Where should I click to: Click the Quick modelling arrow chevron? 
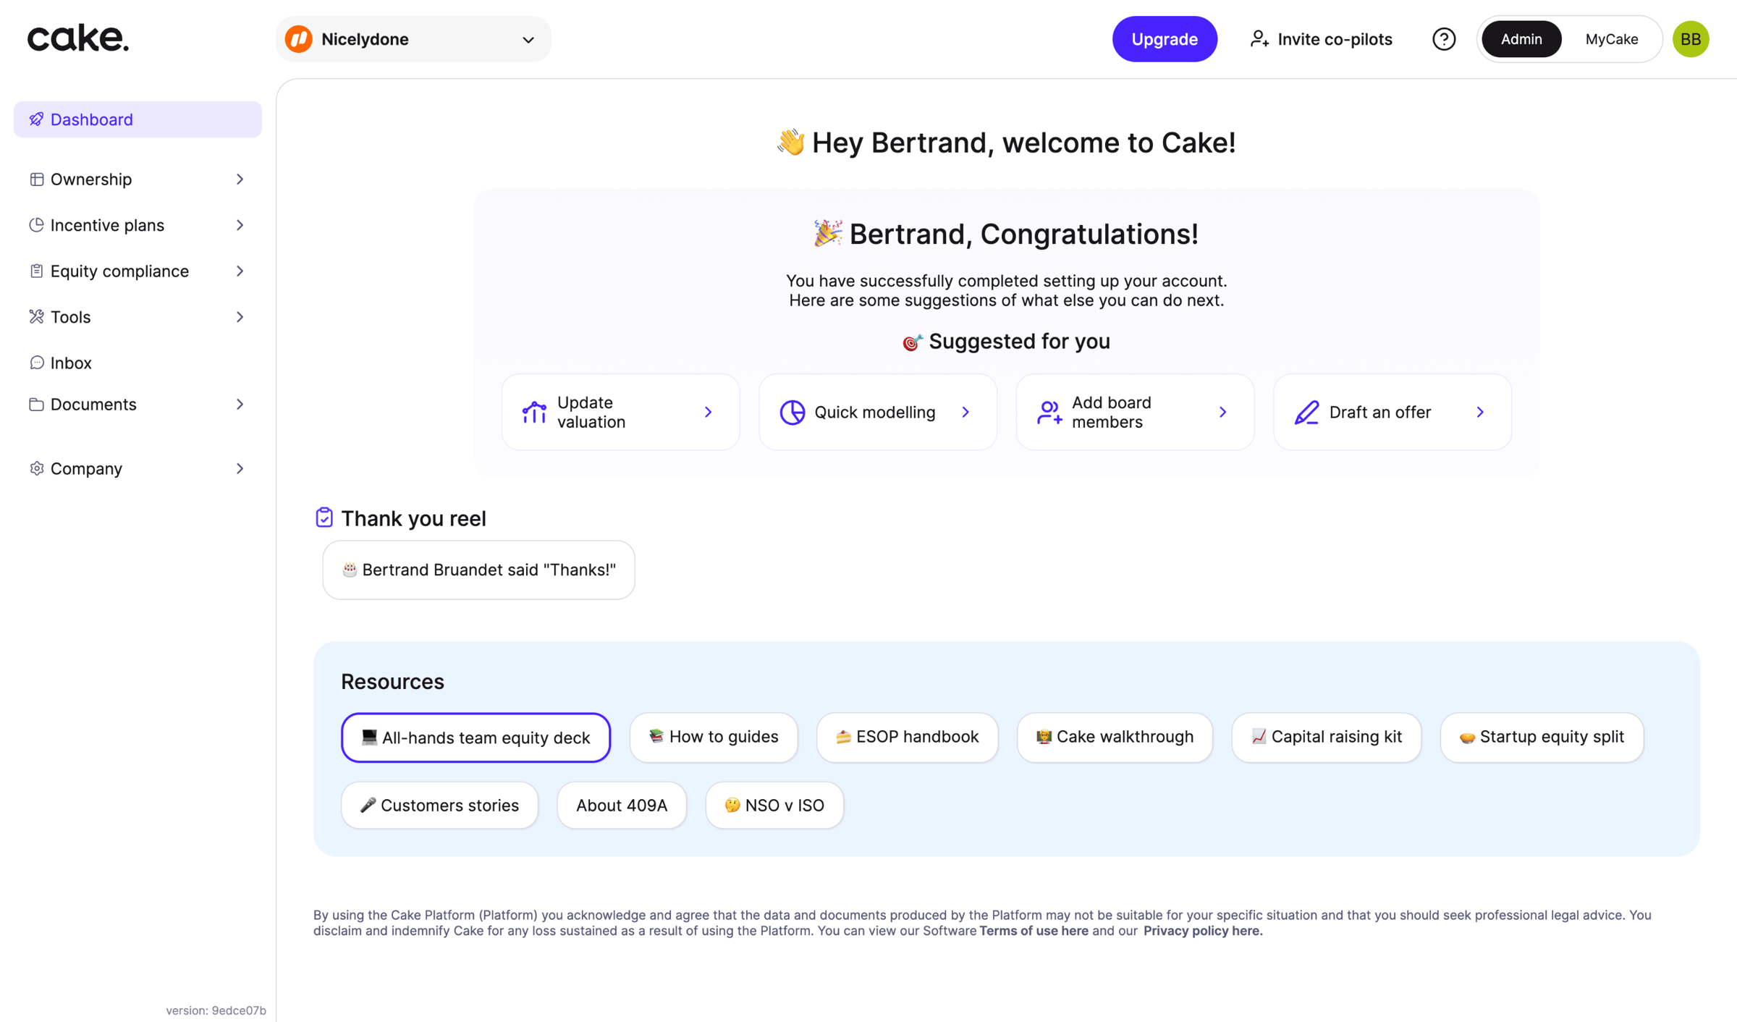coord(965,413)
